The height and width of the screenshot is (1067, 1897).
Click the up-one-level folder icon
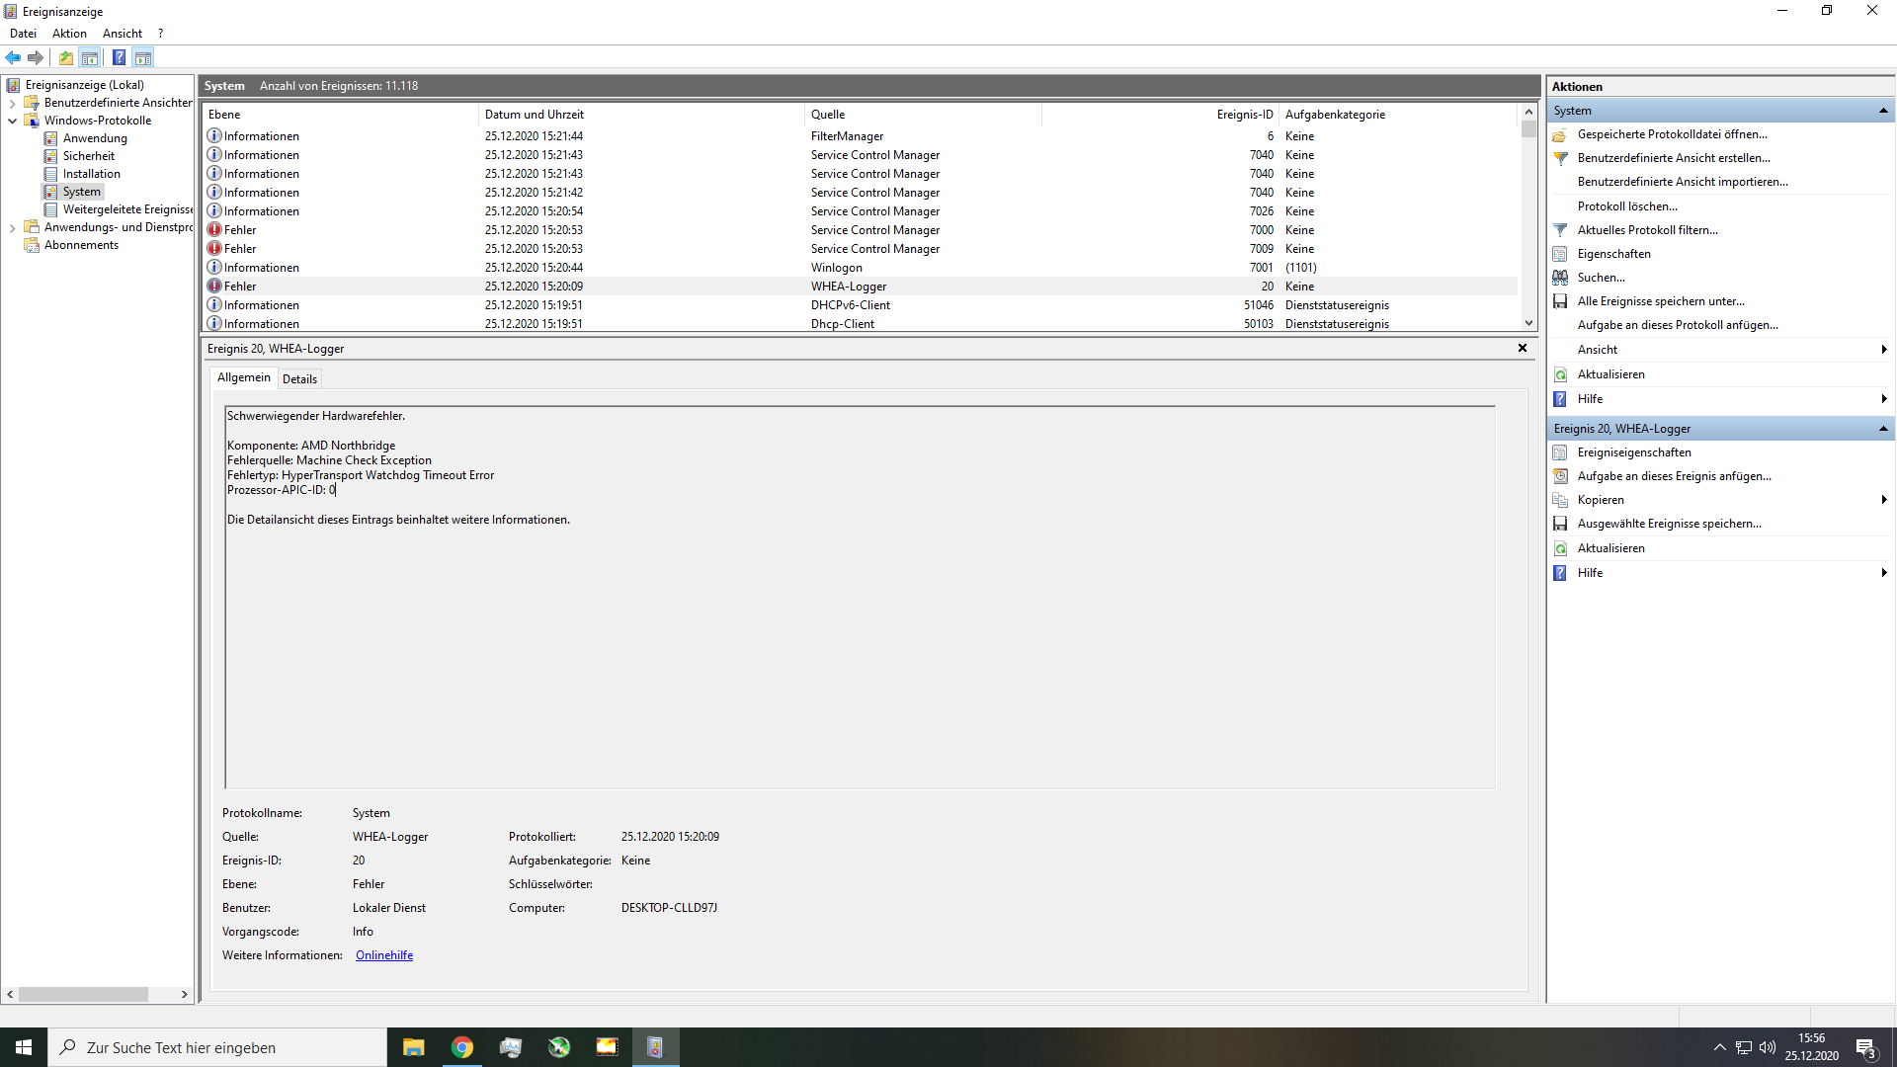[x=65, y=57]
